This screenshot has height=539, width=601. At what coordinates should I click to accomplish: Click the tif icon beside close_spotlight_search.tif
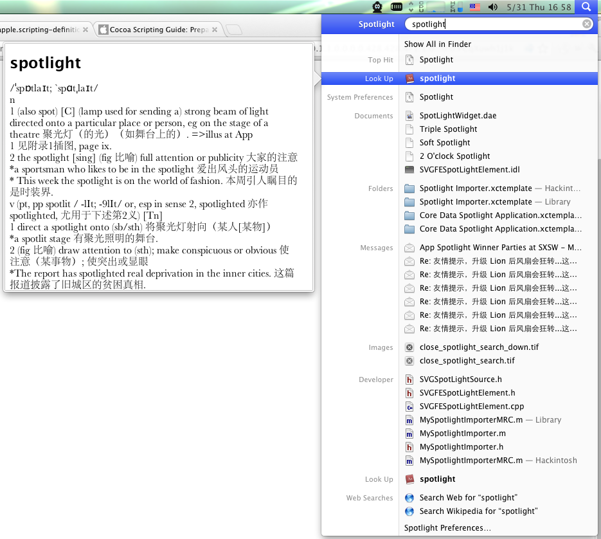pyautogui.click(x=409, y=361)
